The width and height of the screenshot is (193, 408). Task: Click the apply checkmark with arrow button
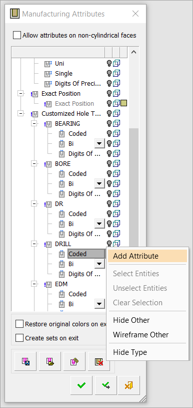click(x=106, y=385)
